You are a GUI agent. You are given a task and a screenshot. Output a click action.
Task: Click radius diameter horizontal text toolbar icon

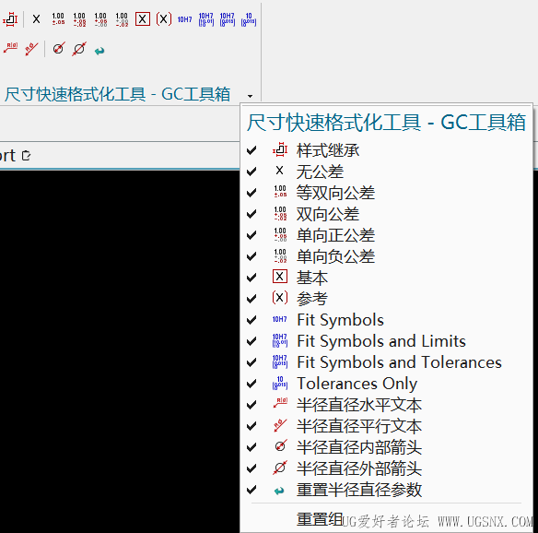tap(11, 48)
